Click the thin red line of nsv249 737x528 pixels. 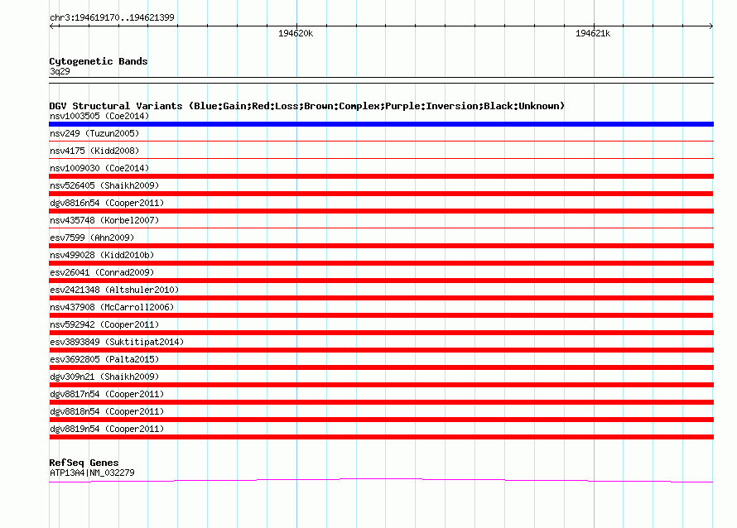381,141
